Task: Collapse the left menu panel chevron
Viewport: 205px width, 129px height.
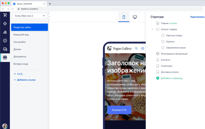Action: click(49, 17)
